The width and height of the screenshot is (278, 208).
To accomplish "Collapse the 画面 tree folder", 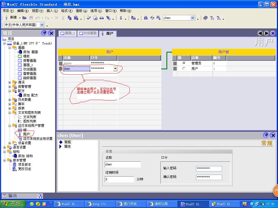I will point(10,48).
